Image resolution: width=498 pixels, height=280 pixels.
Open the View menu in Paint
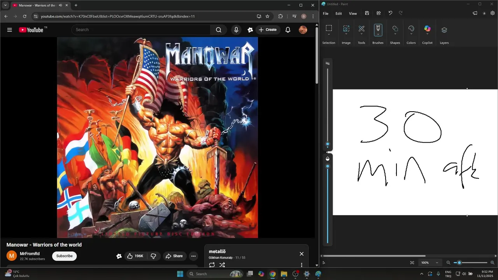click(x=353, y=13)
